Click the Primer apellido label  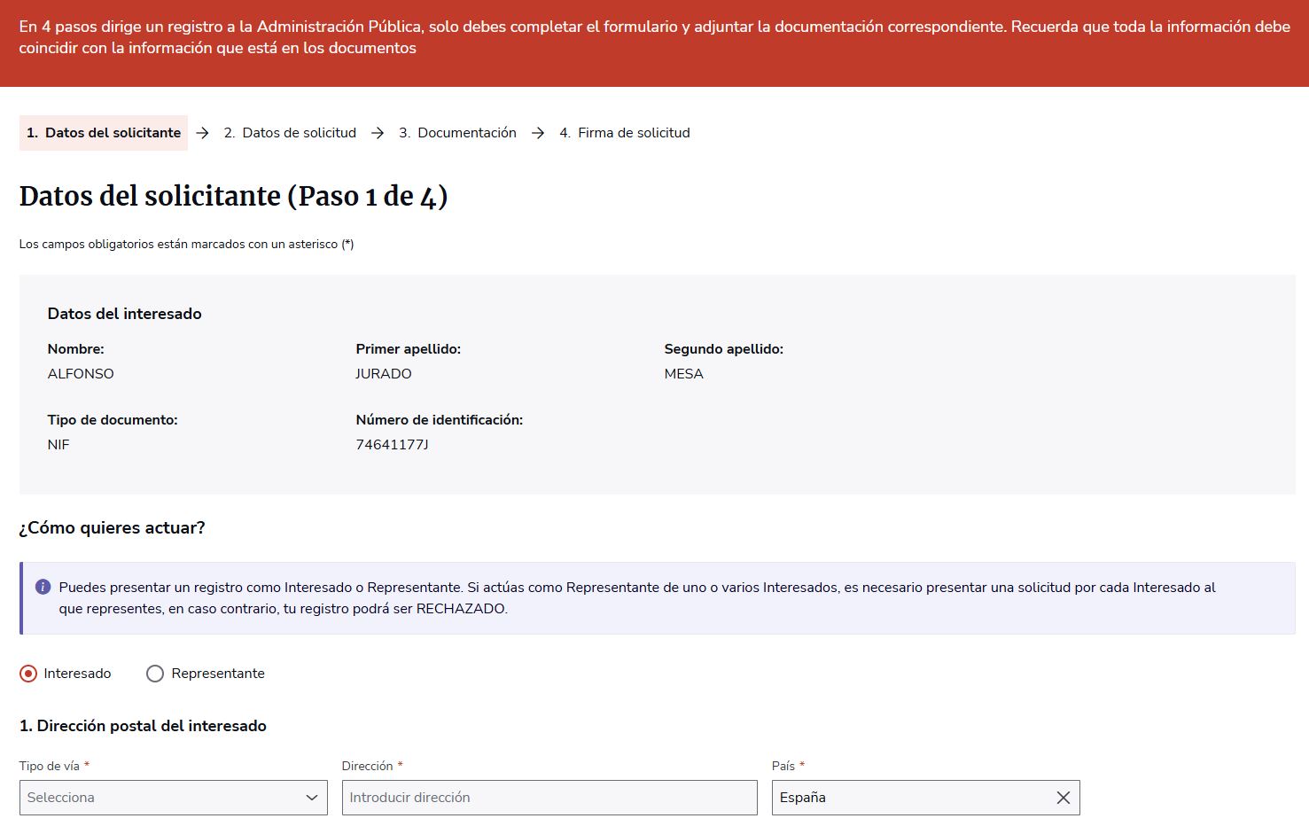[409, 349]
